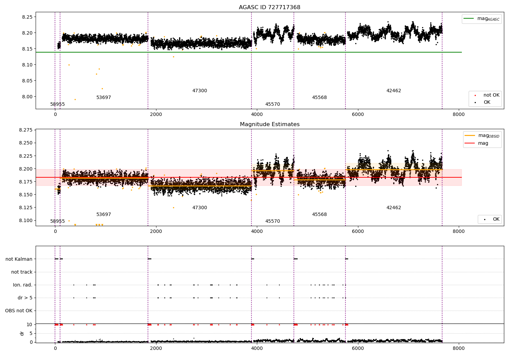Click the 6000 x-axis tick under bottom plot
The width and height of the screenshot is (509, 356).
(x=358, y=348)
